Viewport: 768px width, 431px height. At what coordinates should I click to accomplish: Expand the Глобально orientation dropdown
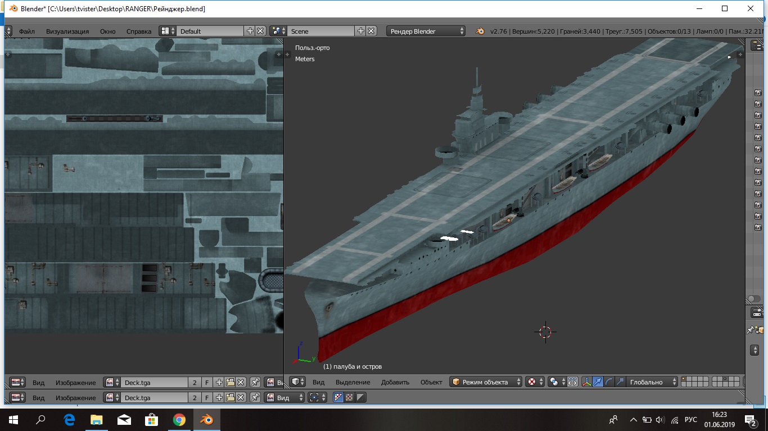[x=652, y=382]
